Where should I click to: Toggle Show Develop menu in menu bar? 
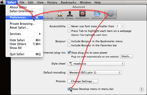coord(69,89)
